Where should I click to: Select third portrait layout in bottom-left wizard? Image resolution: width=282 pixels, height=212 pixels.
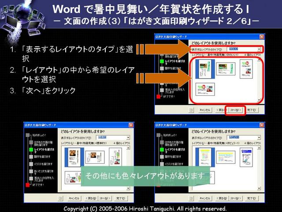[x=115, y=157]
